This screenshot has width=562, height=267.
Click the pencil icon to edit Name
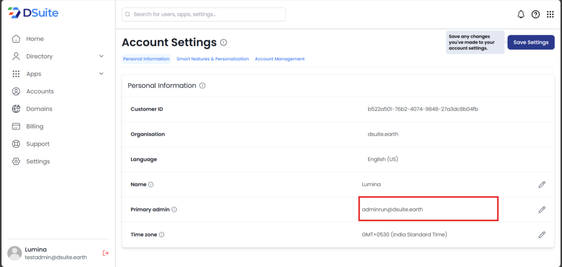tap(542, 184)
